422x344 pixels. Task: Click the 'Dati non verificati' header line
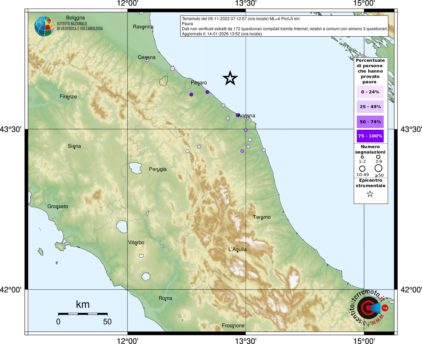(x=285, y=29)
